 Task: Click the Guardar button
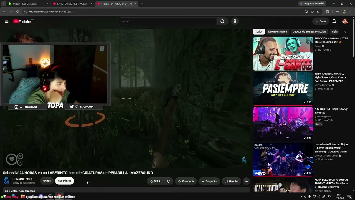(x=232, y=181)
